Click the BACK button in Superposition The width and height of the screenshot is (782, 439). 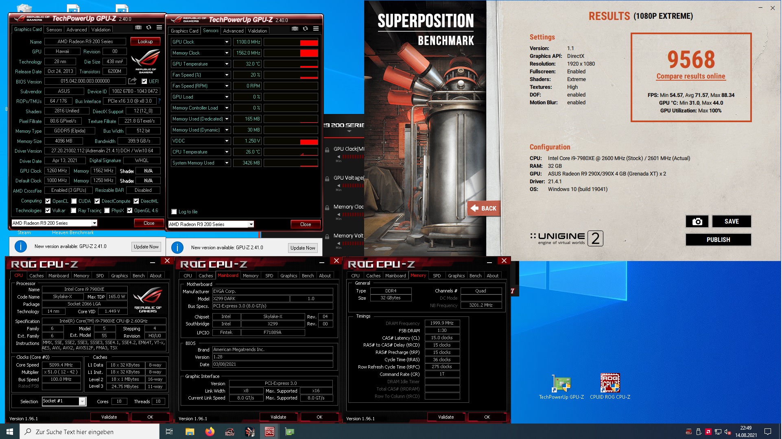pyautogui.click(x=483, y=209)
